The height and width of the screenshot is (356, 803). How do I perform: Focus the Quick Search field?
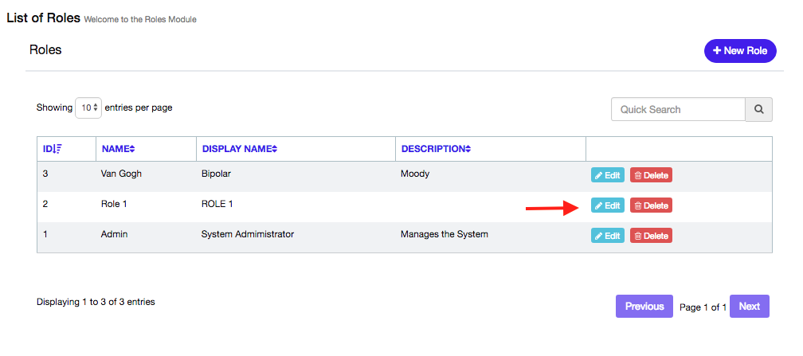[677, 110]
